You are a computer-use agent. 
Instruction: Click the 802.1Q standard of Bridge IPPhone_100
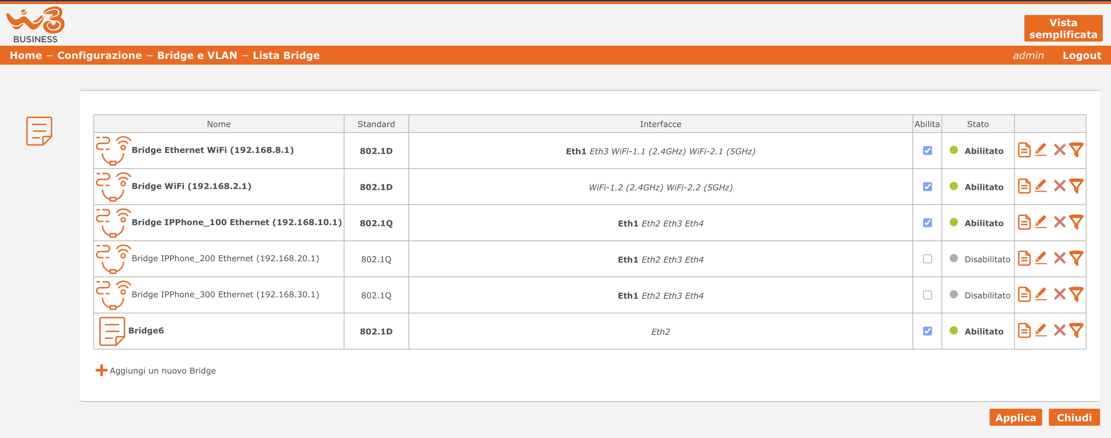376,223
